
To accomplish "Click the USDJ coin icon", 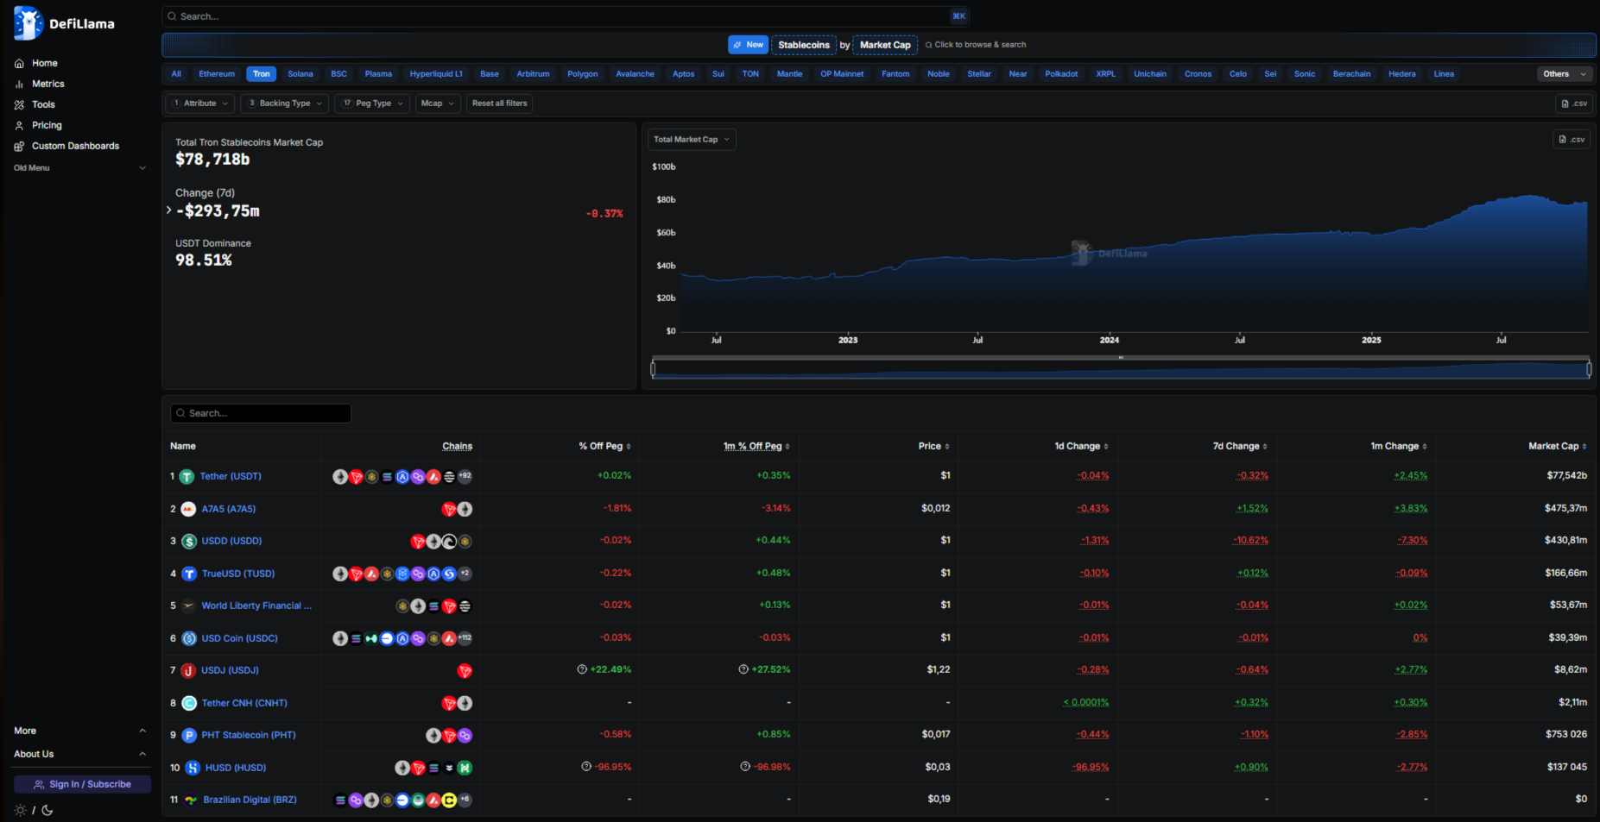I will [x=188, y=671].
